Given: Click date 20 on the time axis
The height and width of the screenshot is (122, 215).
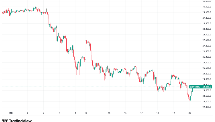Looking at the screenshot, I should click(x=190, y=113).
